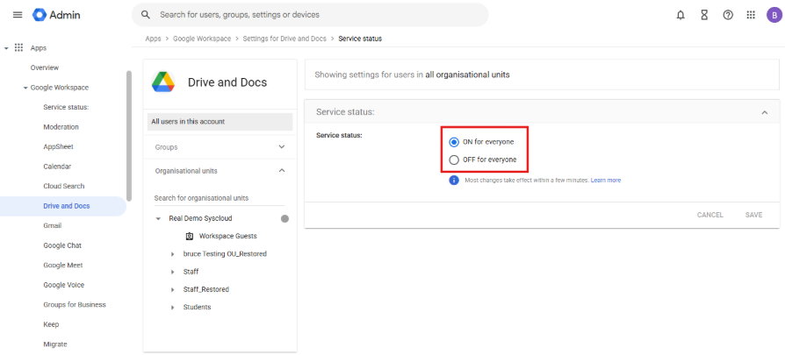Image resolution: width=785 pixels, height=355 pixels.
Task: Open the help question mark icon
Action: (728, 15)
